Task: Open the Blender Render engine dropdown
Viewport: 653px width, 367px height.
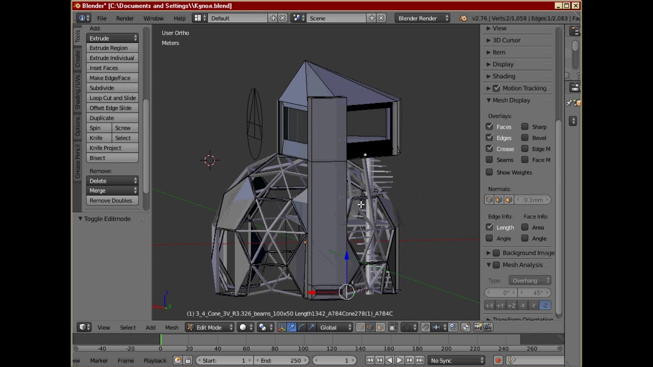Action: coord(422,18)
